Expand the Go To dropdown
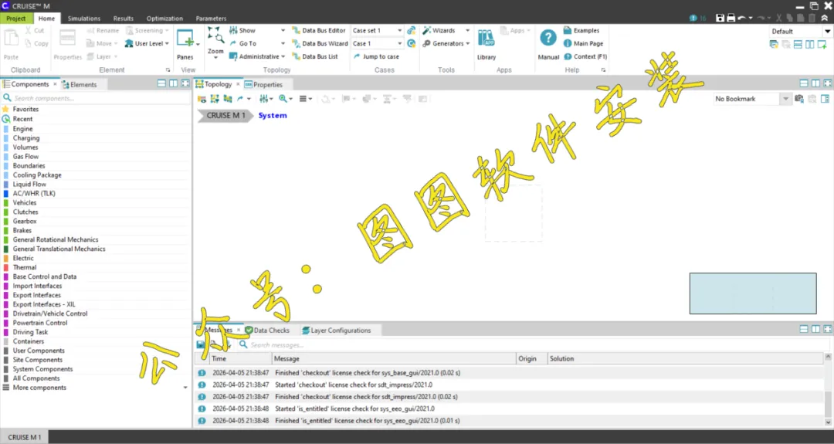The width and height of the screenshot is (834, 444). tap(283, 43)
